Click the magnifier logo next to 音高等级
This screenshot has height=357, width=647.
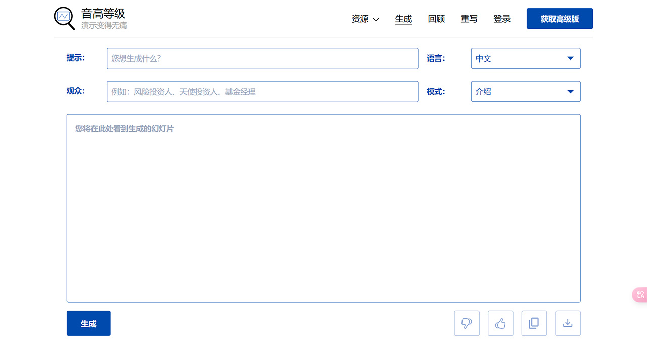(x=64, y=18)
